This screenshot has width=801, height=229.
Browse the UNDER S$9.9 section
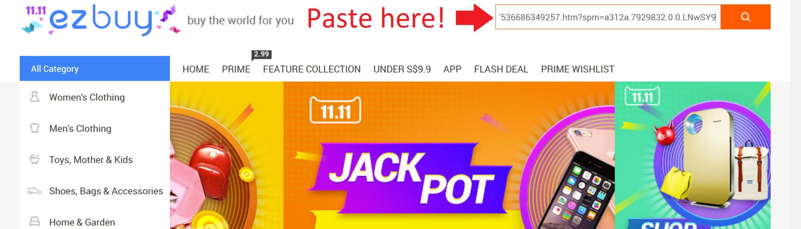coord(402,69)
